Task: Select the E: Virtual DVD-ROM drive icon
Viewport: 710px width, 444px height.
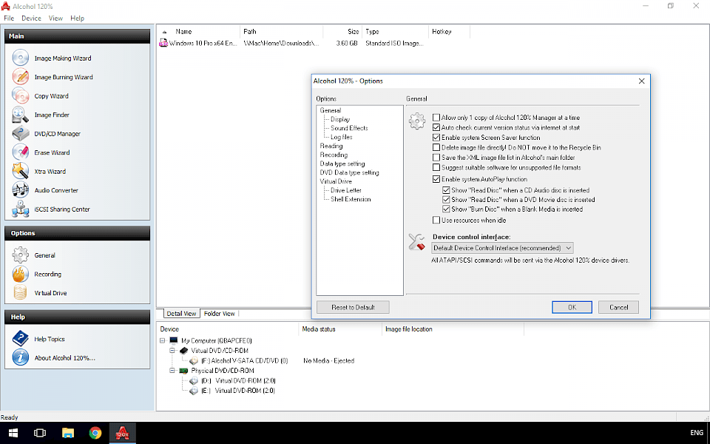Action: [194, 391]
